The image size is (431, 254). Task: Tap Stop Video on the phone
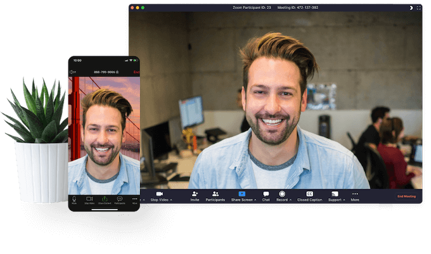[x=89, y=199]
